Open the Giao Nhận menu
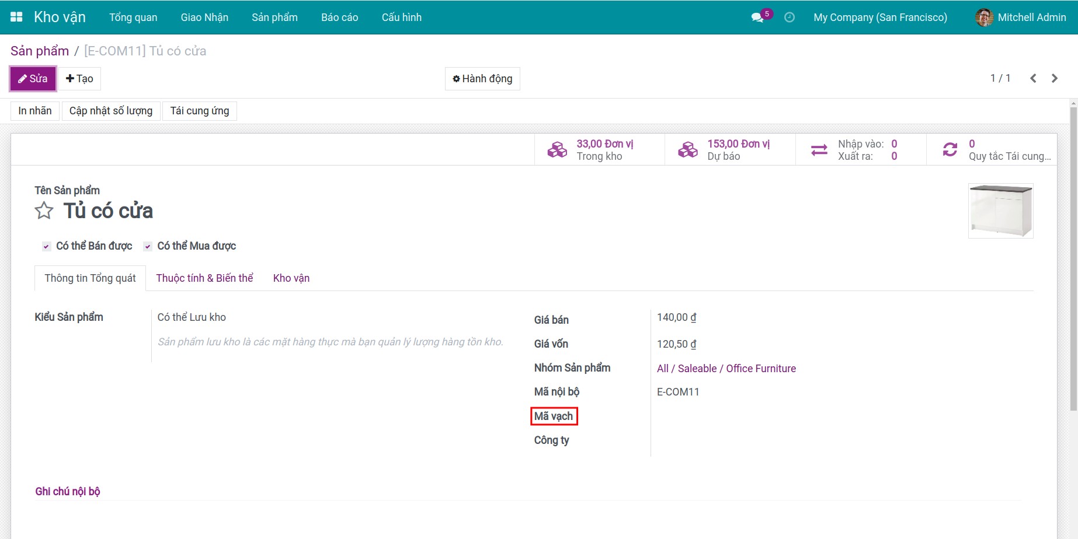Screen dimensions: 1078x539 tap(204, 17)
